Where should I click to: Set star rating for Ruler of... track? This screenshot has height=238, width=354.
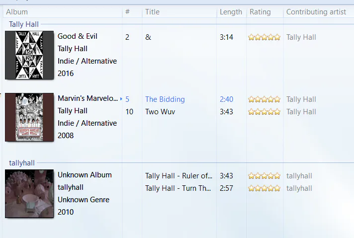click(x=264, y=176)
